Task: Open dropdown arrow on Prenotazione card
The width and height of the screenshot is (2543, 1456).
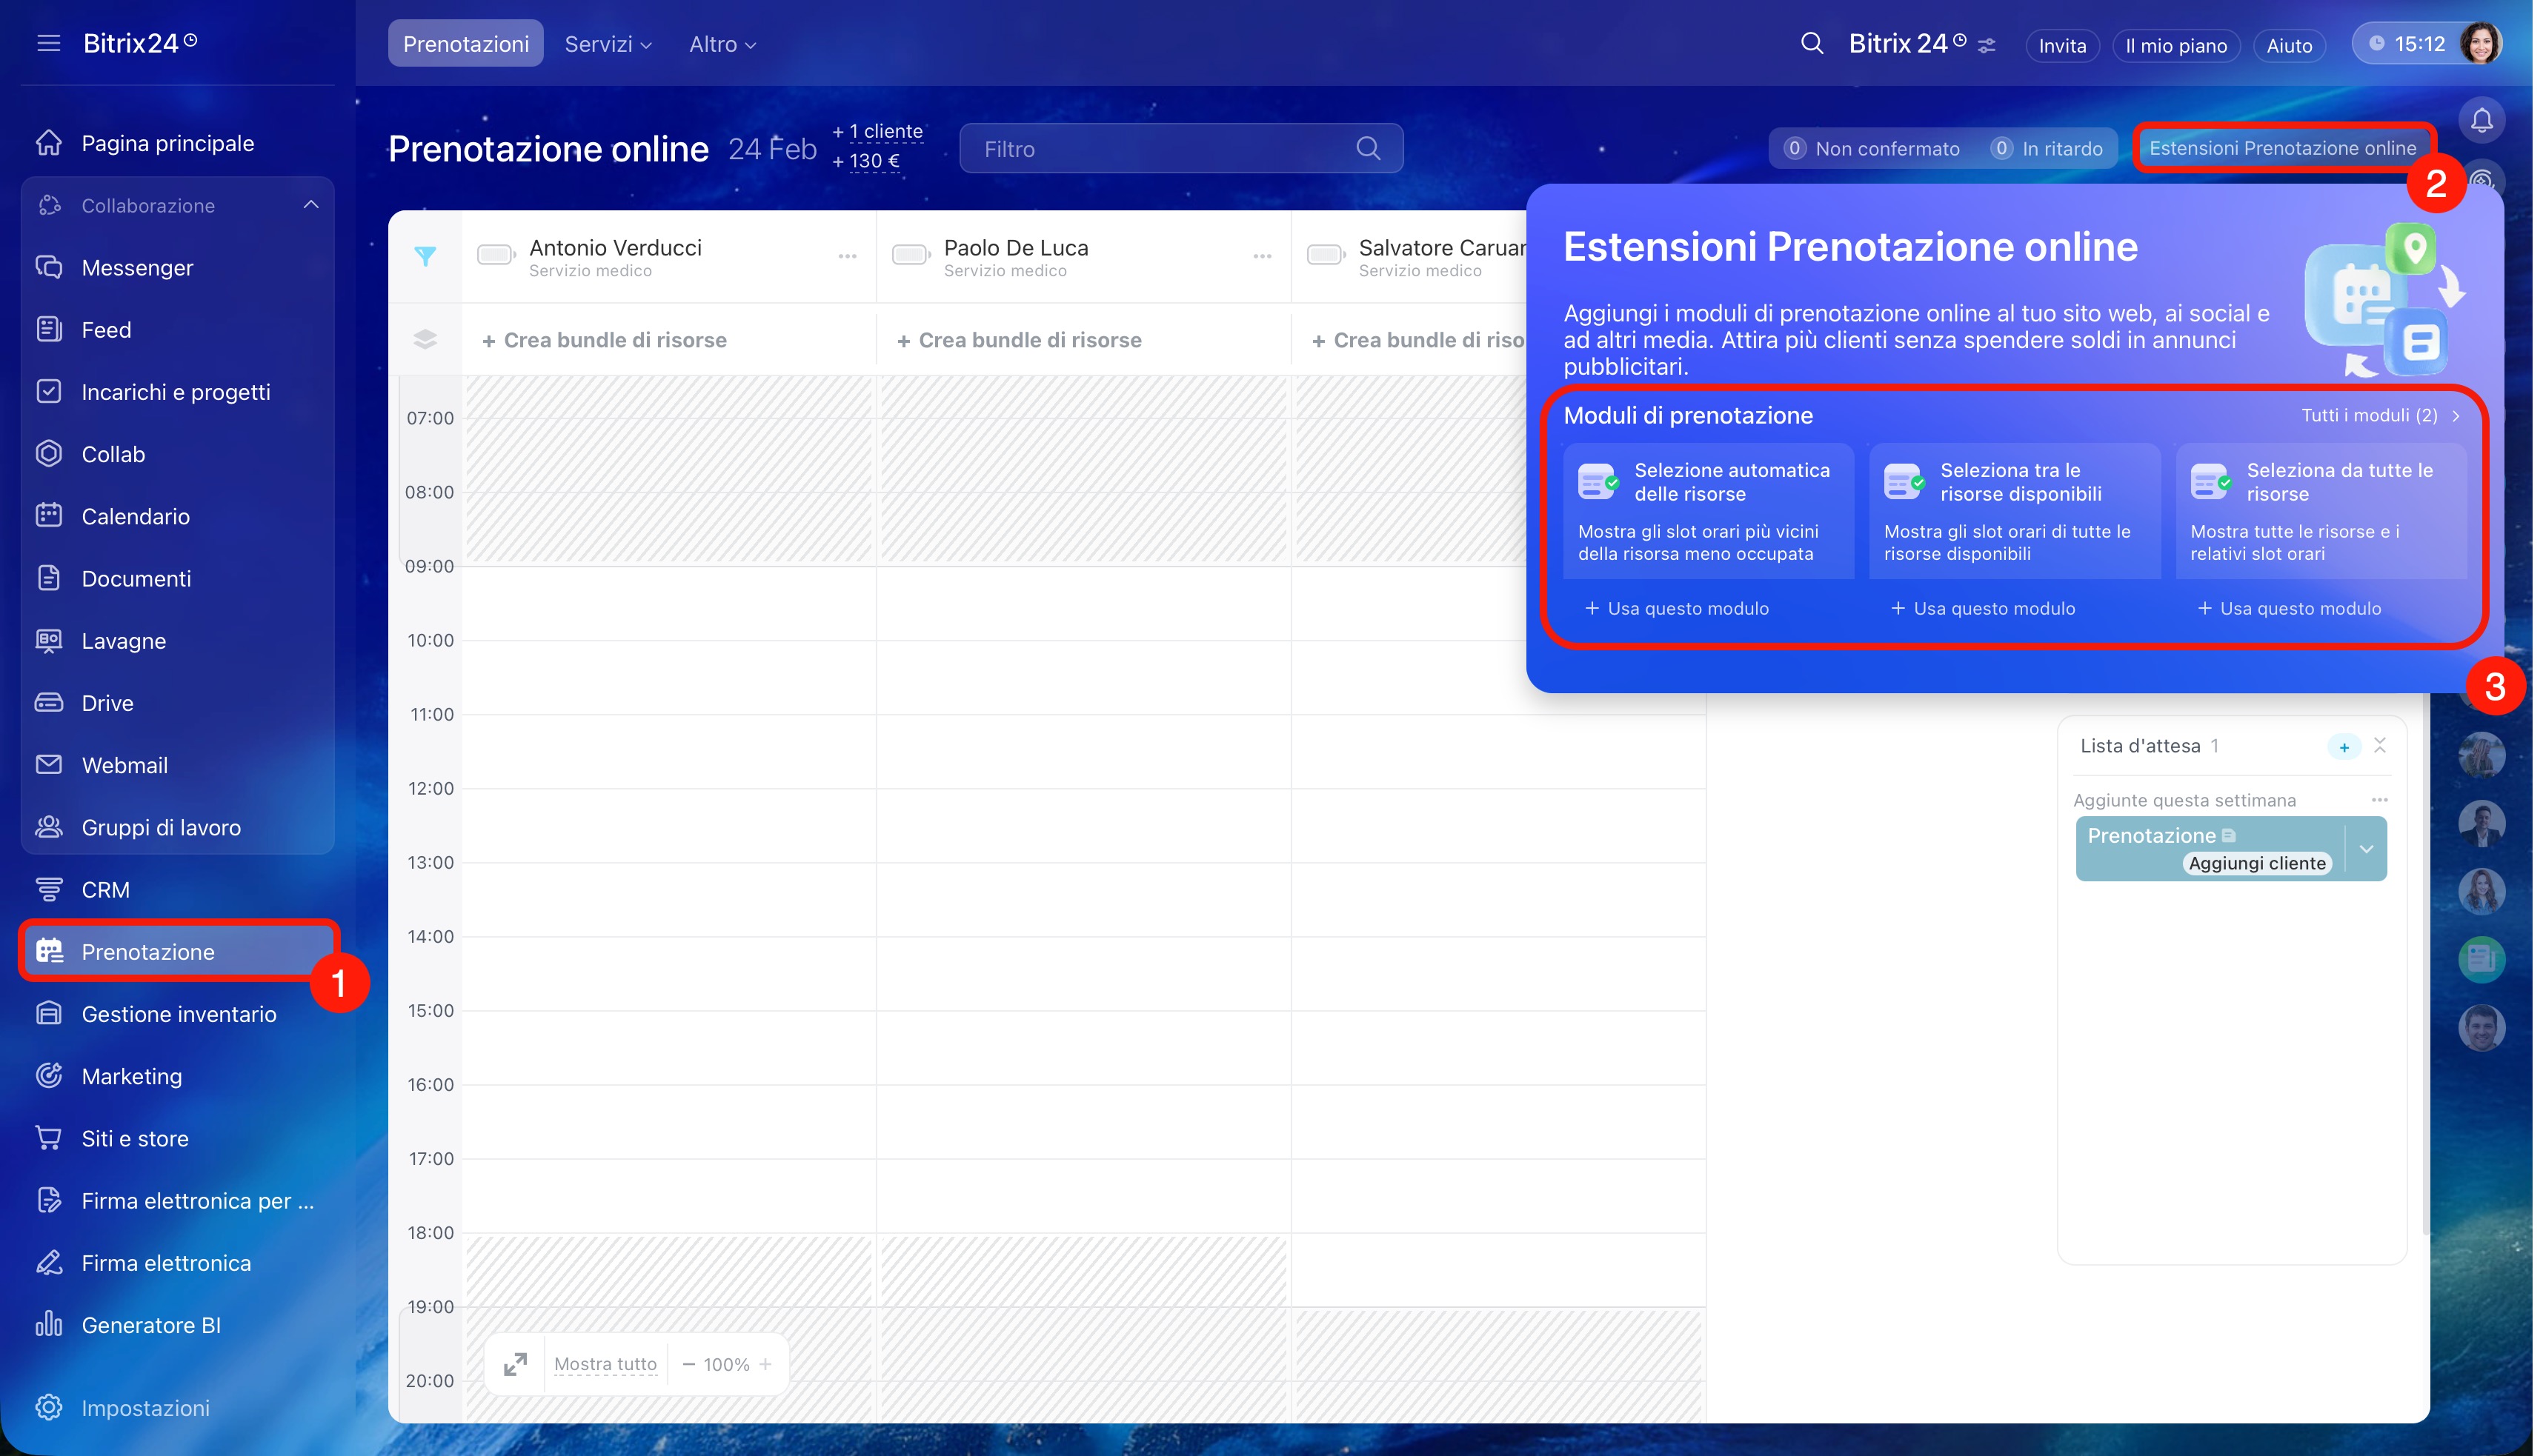Action: pyautogui.click(x=2366, y=849)
